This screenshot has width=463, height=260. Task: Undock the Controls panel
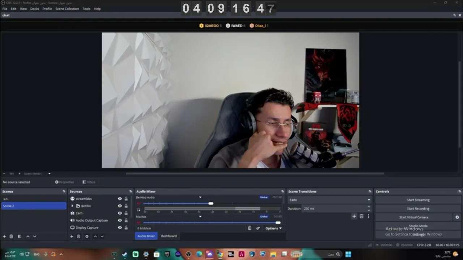459,191
